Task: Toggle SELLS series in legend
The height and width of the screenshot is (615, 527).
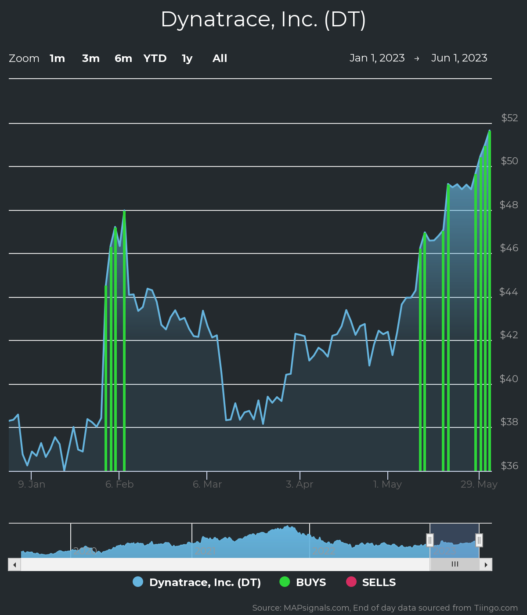Action: (371, 582)
